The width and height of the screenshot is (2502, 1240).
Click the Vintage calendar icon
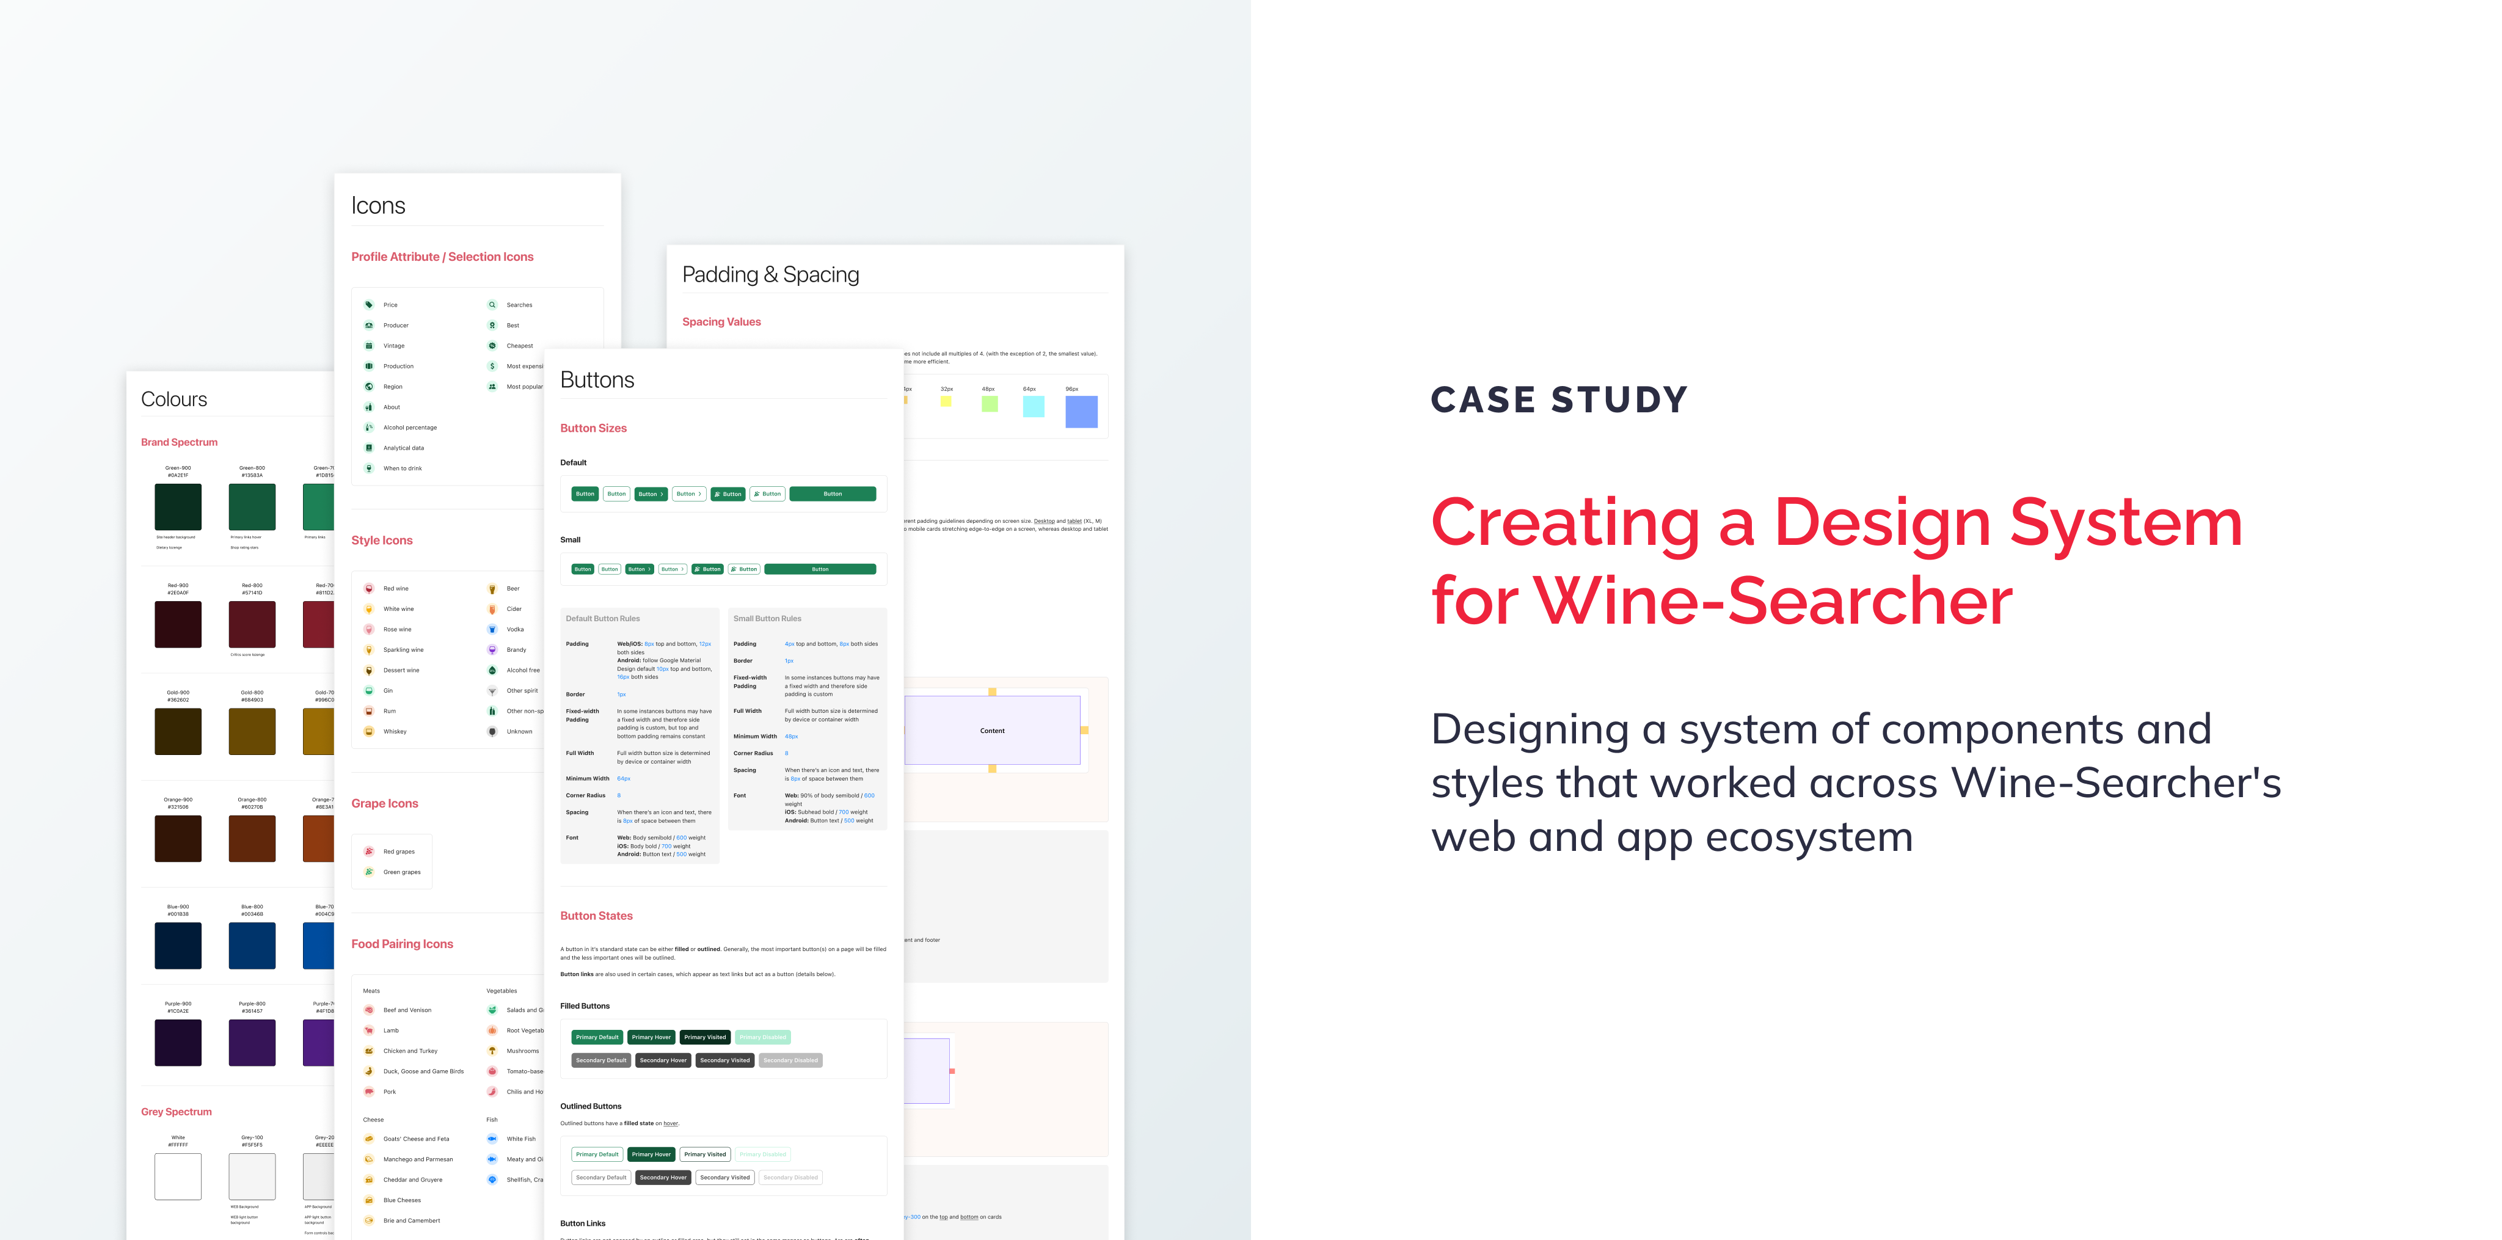coord(369,346)
